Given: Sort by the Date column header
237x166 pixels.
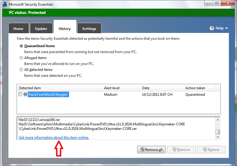Looking at the screenshot, I should [x=162, y=88].
